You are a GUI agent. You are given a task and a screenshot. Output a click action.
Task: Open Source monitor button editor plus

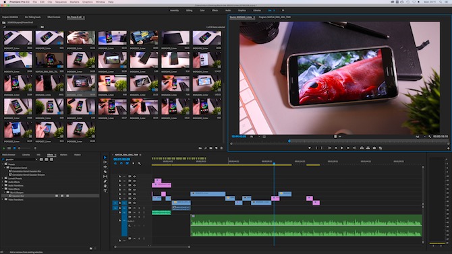448,148
